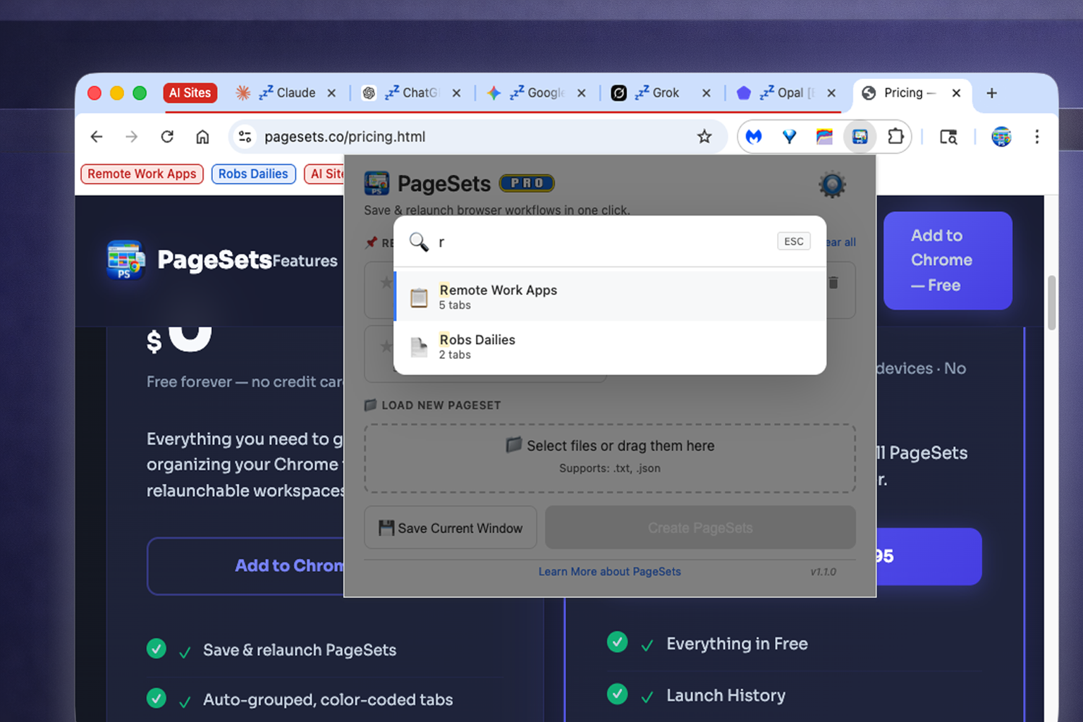Bookmark this page with the star
This screenshot has height=722, width=1083.
(x=704, y=137)
